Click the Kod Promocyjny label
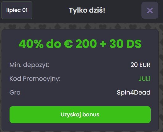 point(35,79)
